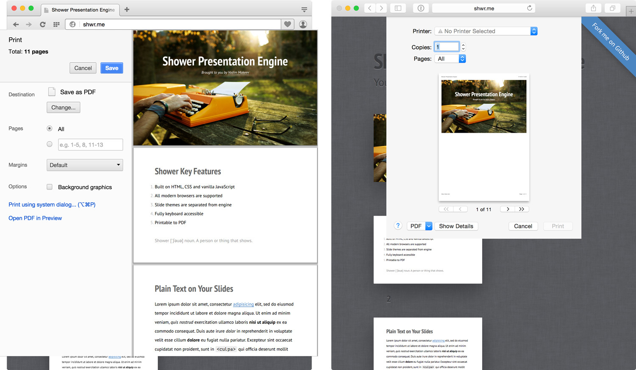
Task: Click the Fork me on Github ribbon
Action: tap(611, 42)
